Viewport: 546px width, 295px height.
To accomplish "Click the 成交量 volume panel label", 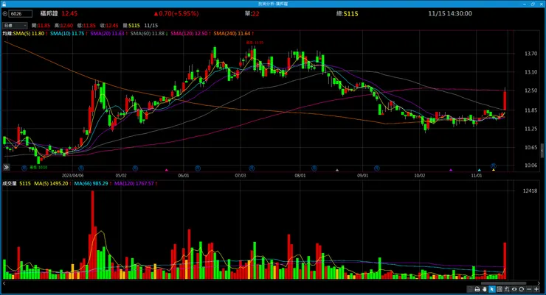I will [x=10, y=183].
